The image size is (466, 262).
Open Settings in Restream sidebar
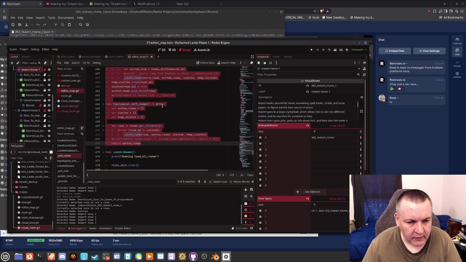click(x=457, y=75)
